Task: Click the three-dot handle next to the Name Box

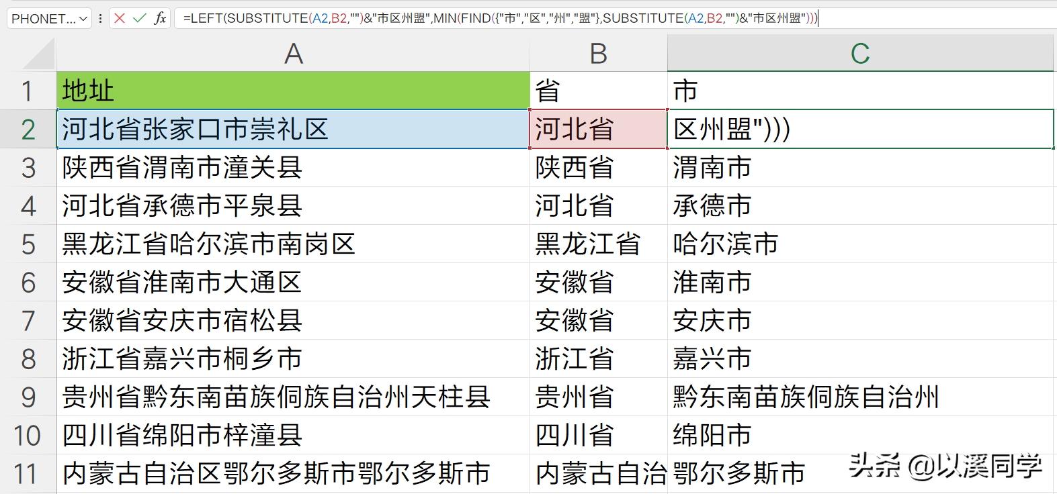Action: (100, 19)
